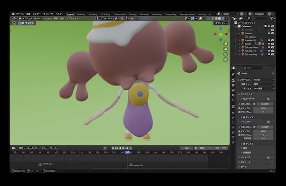The image size is (286, 186).
Task: Open the ファイル menu
Action: (x=20, y=14)
